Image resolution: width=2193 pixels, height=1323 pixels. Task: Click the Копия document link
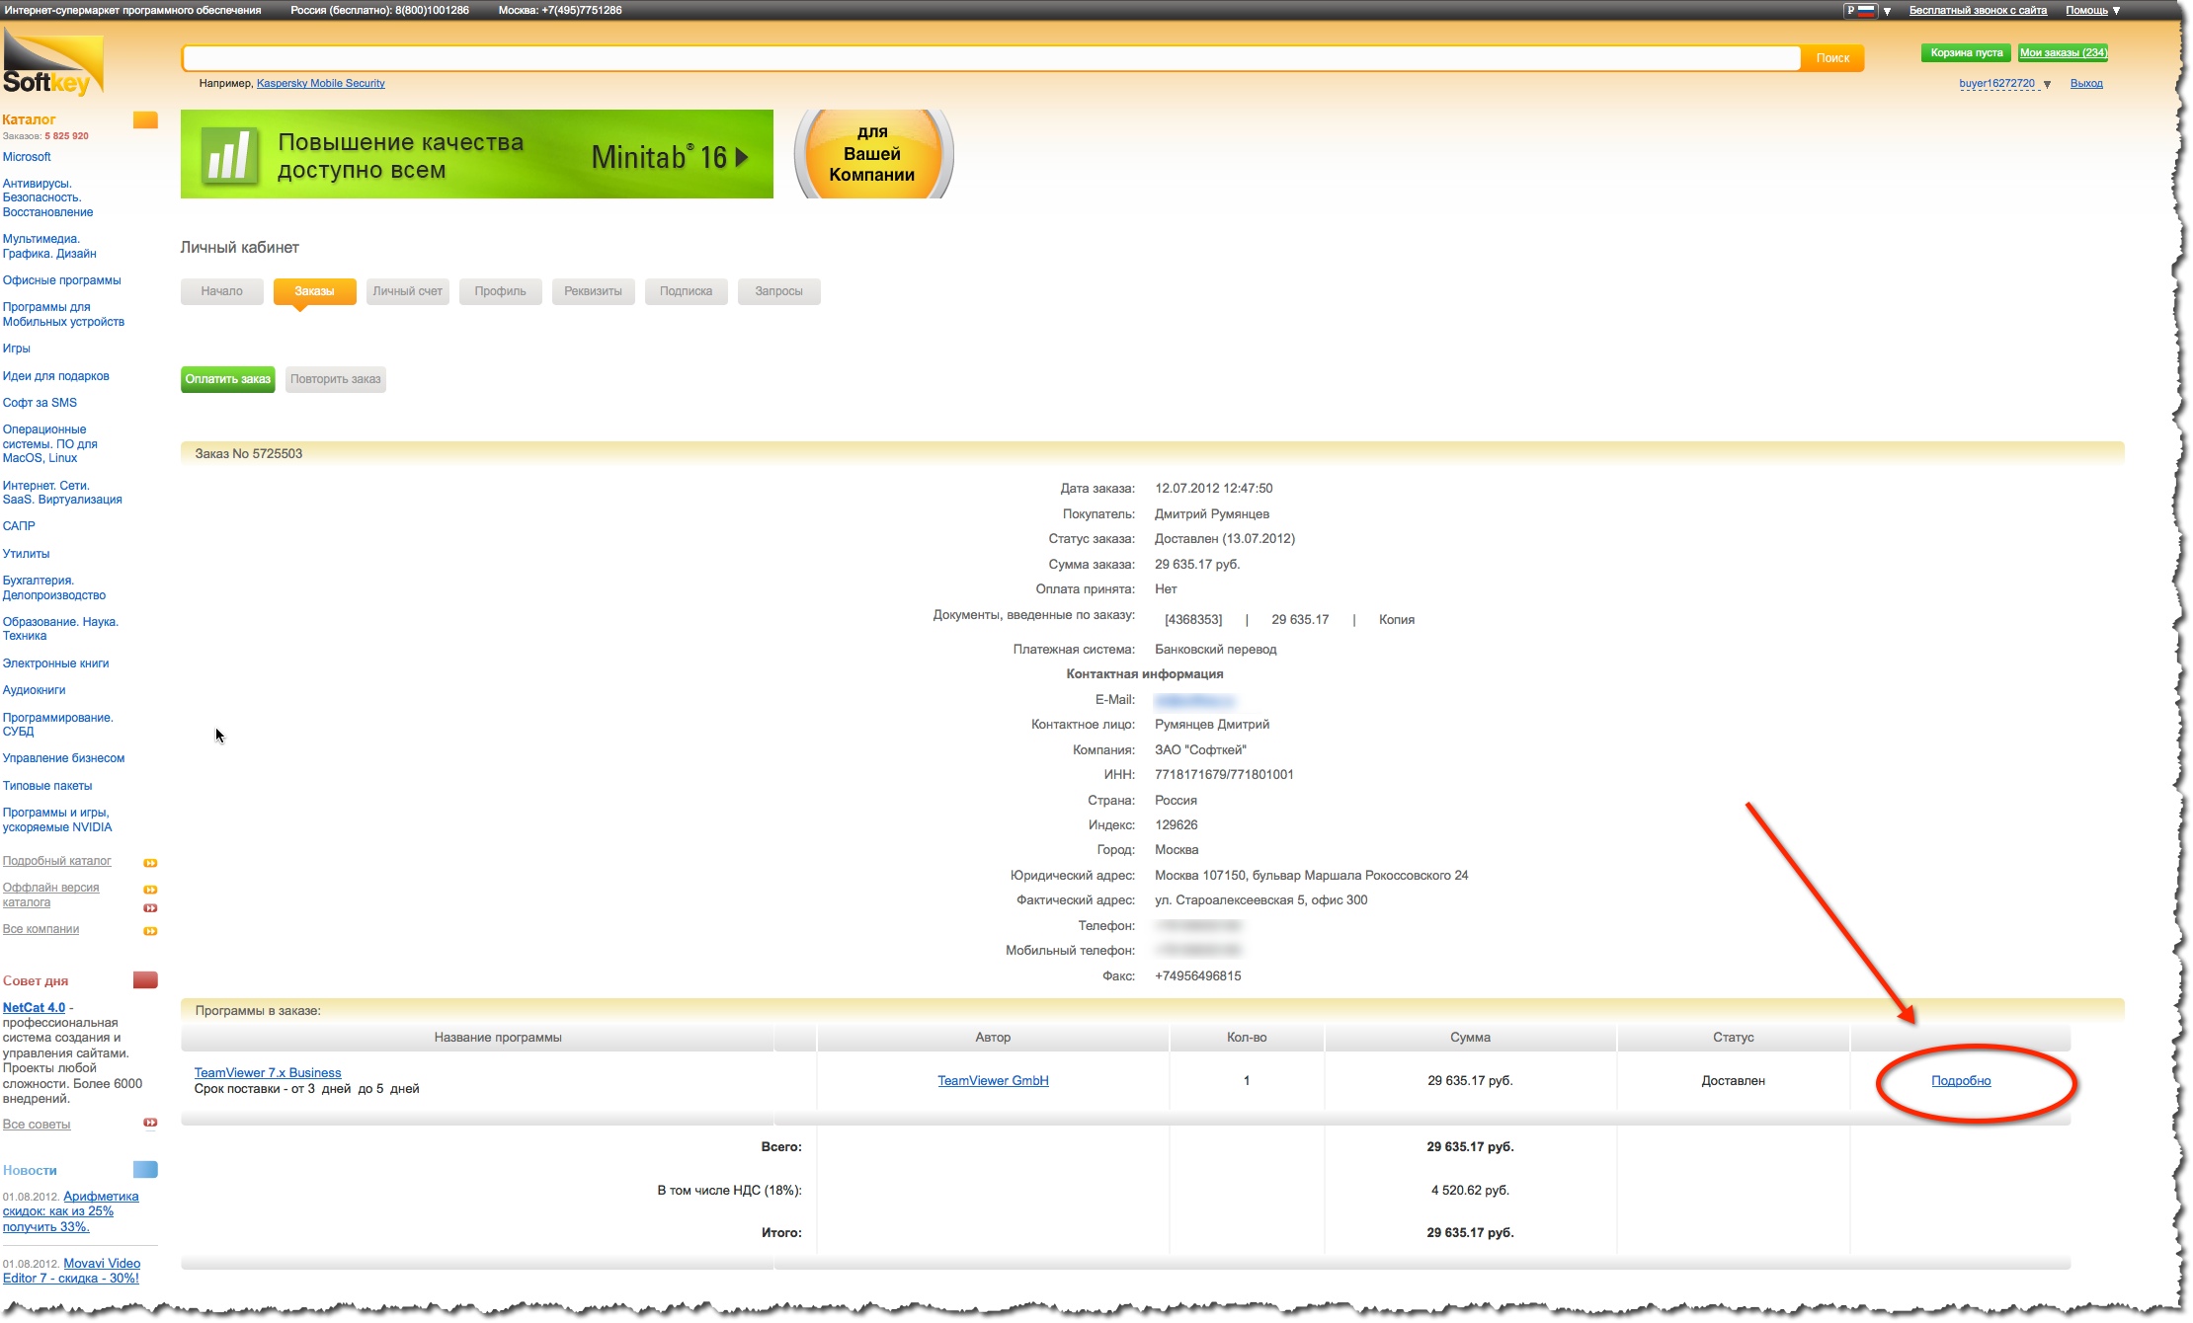point(1397,620)
